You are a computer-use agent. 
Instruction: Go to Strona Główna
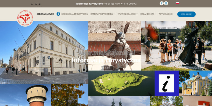45,14
